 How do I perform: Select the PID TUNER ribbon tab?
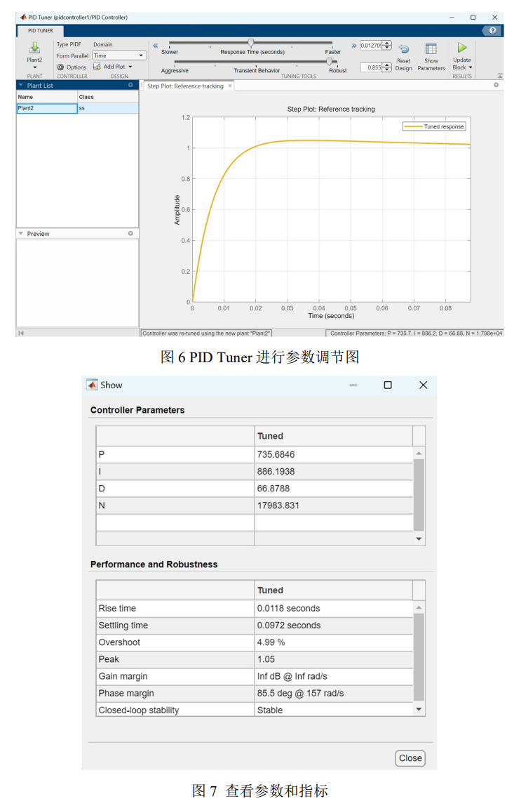[x=40, y=31]
